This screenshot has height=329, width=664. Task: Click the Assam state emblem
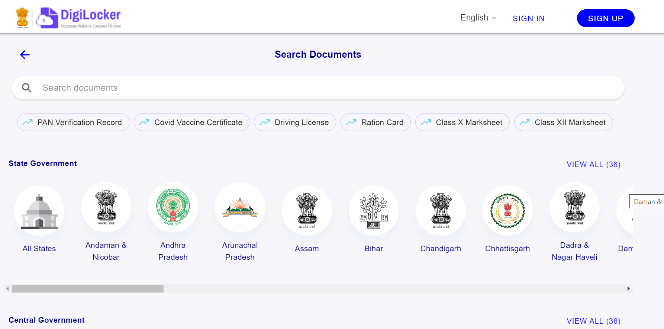point(307,211)
